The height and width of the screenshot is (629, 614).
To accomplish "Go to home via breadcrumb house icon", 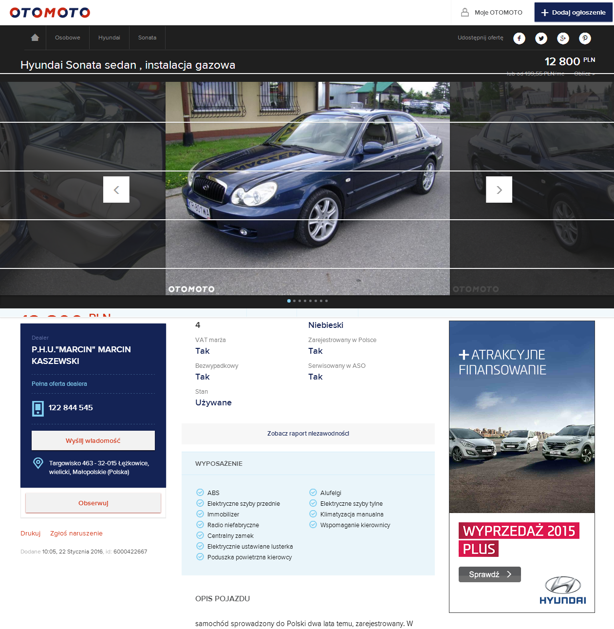I will click(35, 38).
